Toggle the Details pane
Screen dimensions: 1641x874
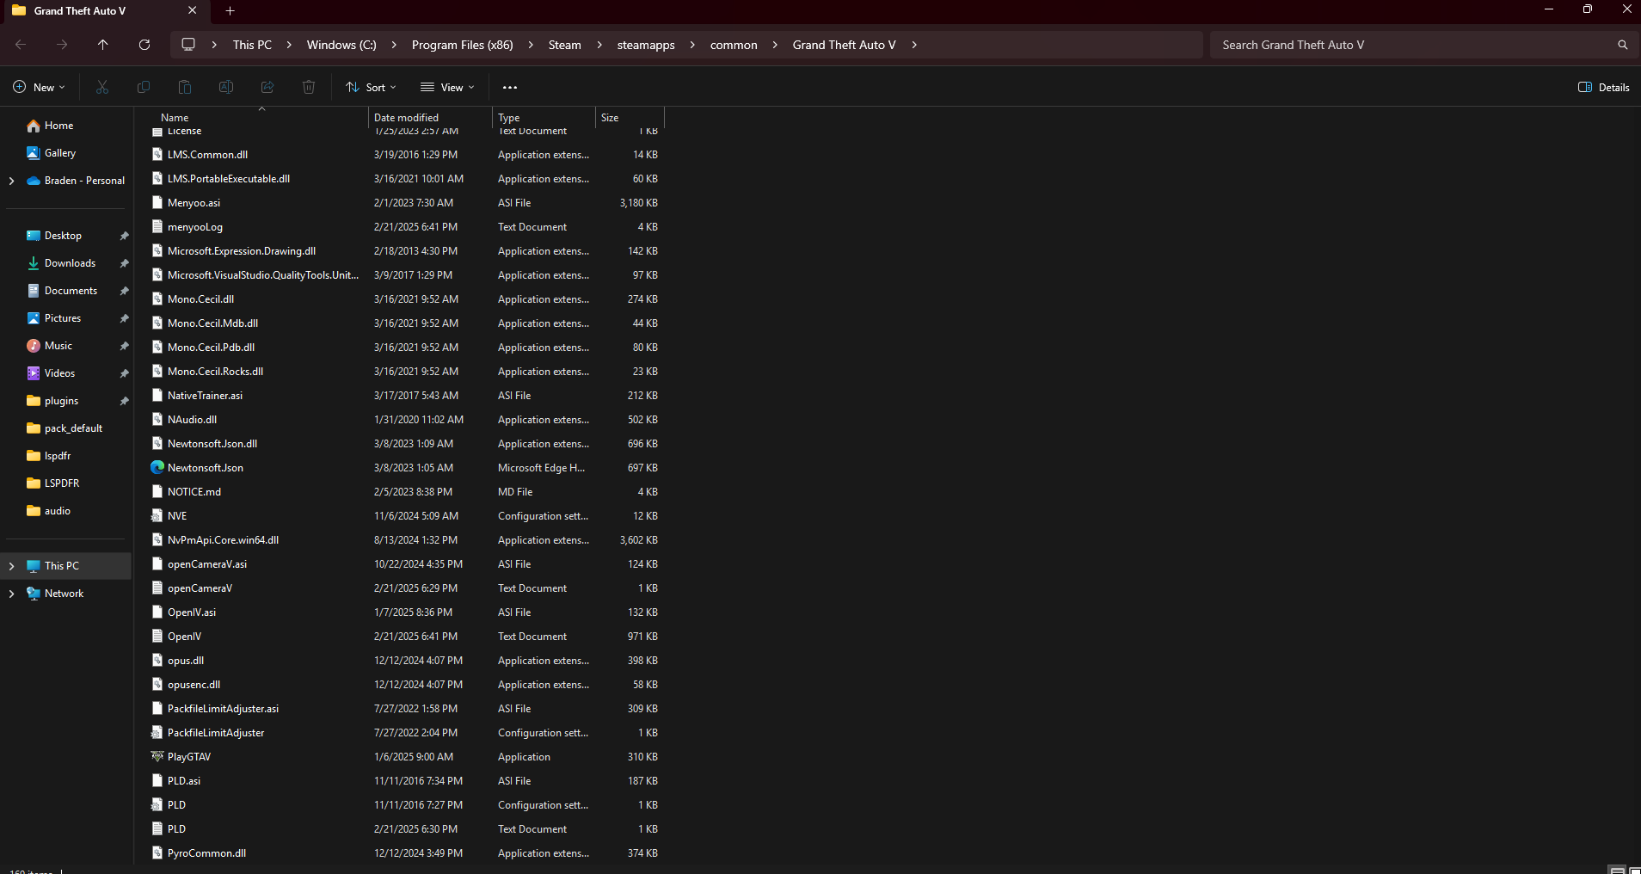(1604, 87)
